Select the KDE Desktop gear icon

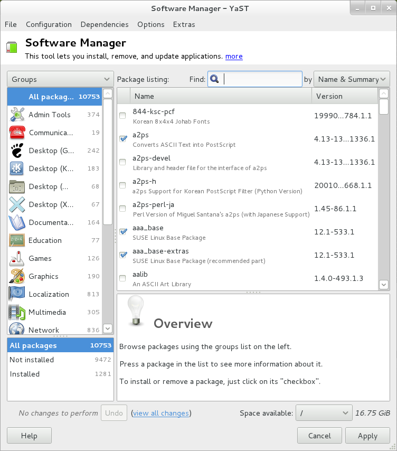(17, 168)
